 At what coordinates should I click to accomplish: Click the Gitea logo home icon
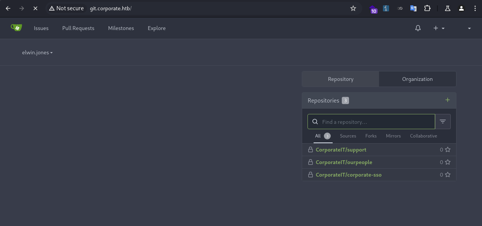pos(16,28)
